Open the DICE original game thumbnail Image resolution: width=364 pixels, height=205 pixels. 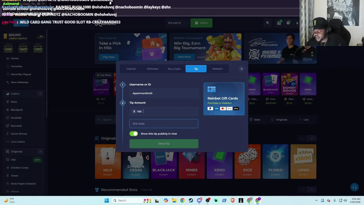[247, 161]
